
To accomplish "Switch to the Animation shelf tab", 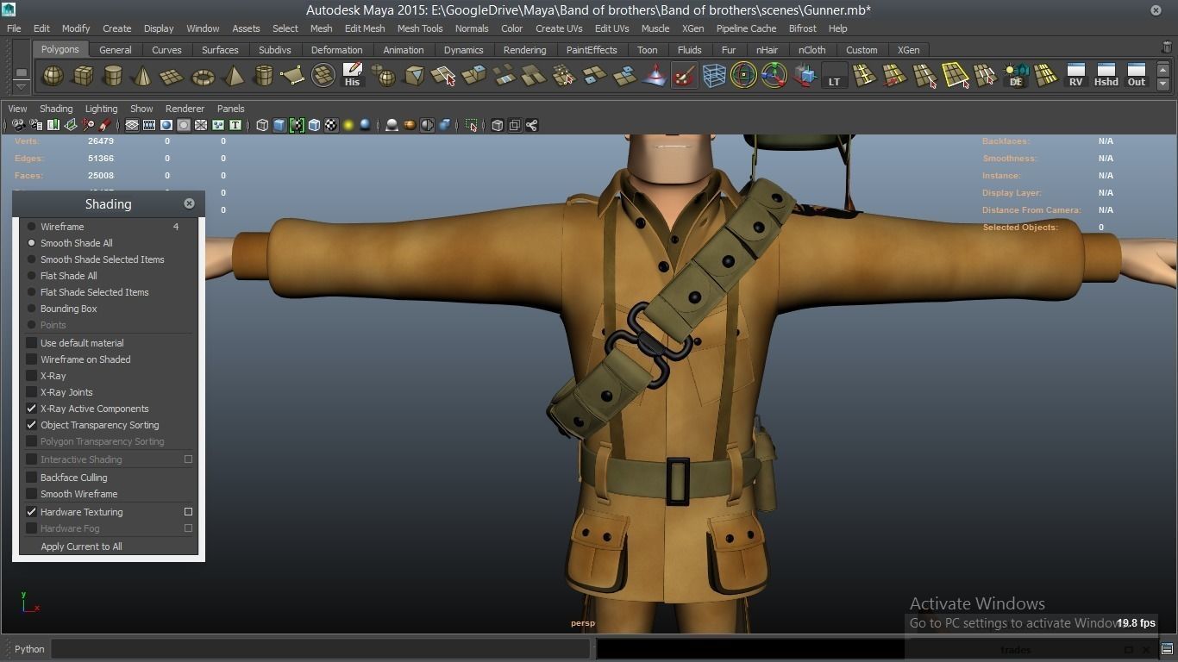I will pos(403,50).
